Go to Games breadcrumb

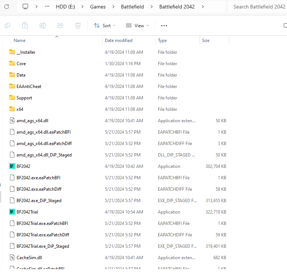click(98, 7)
